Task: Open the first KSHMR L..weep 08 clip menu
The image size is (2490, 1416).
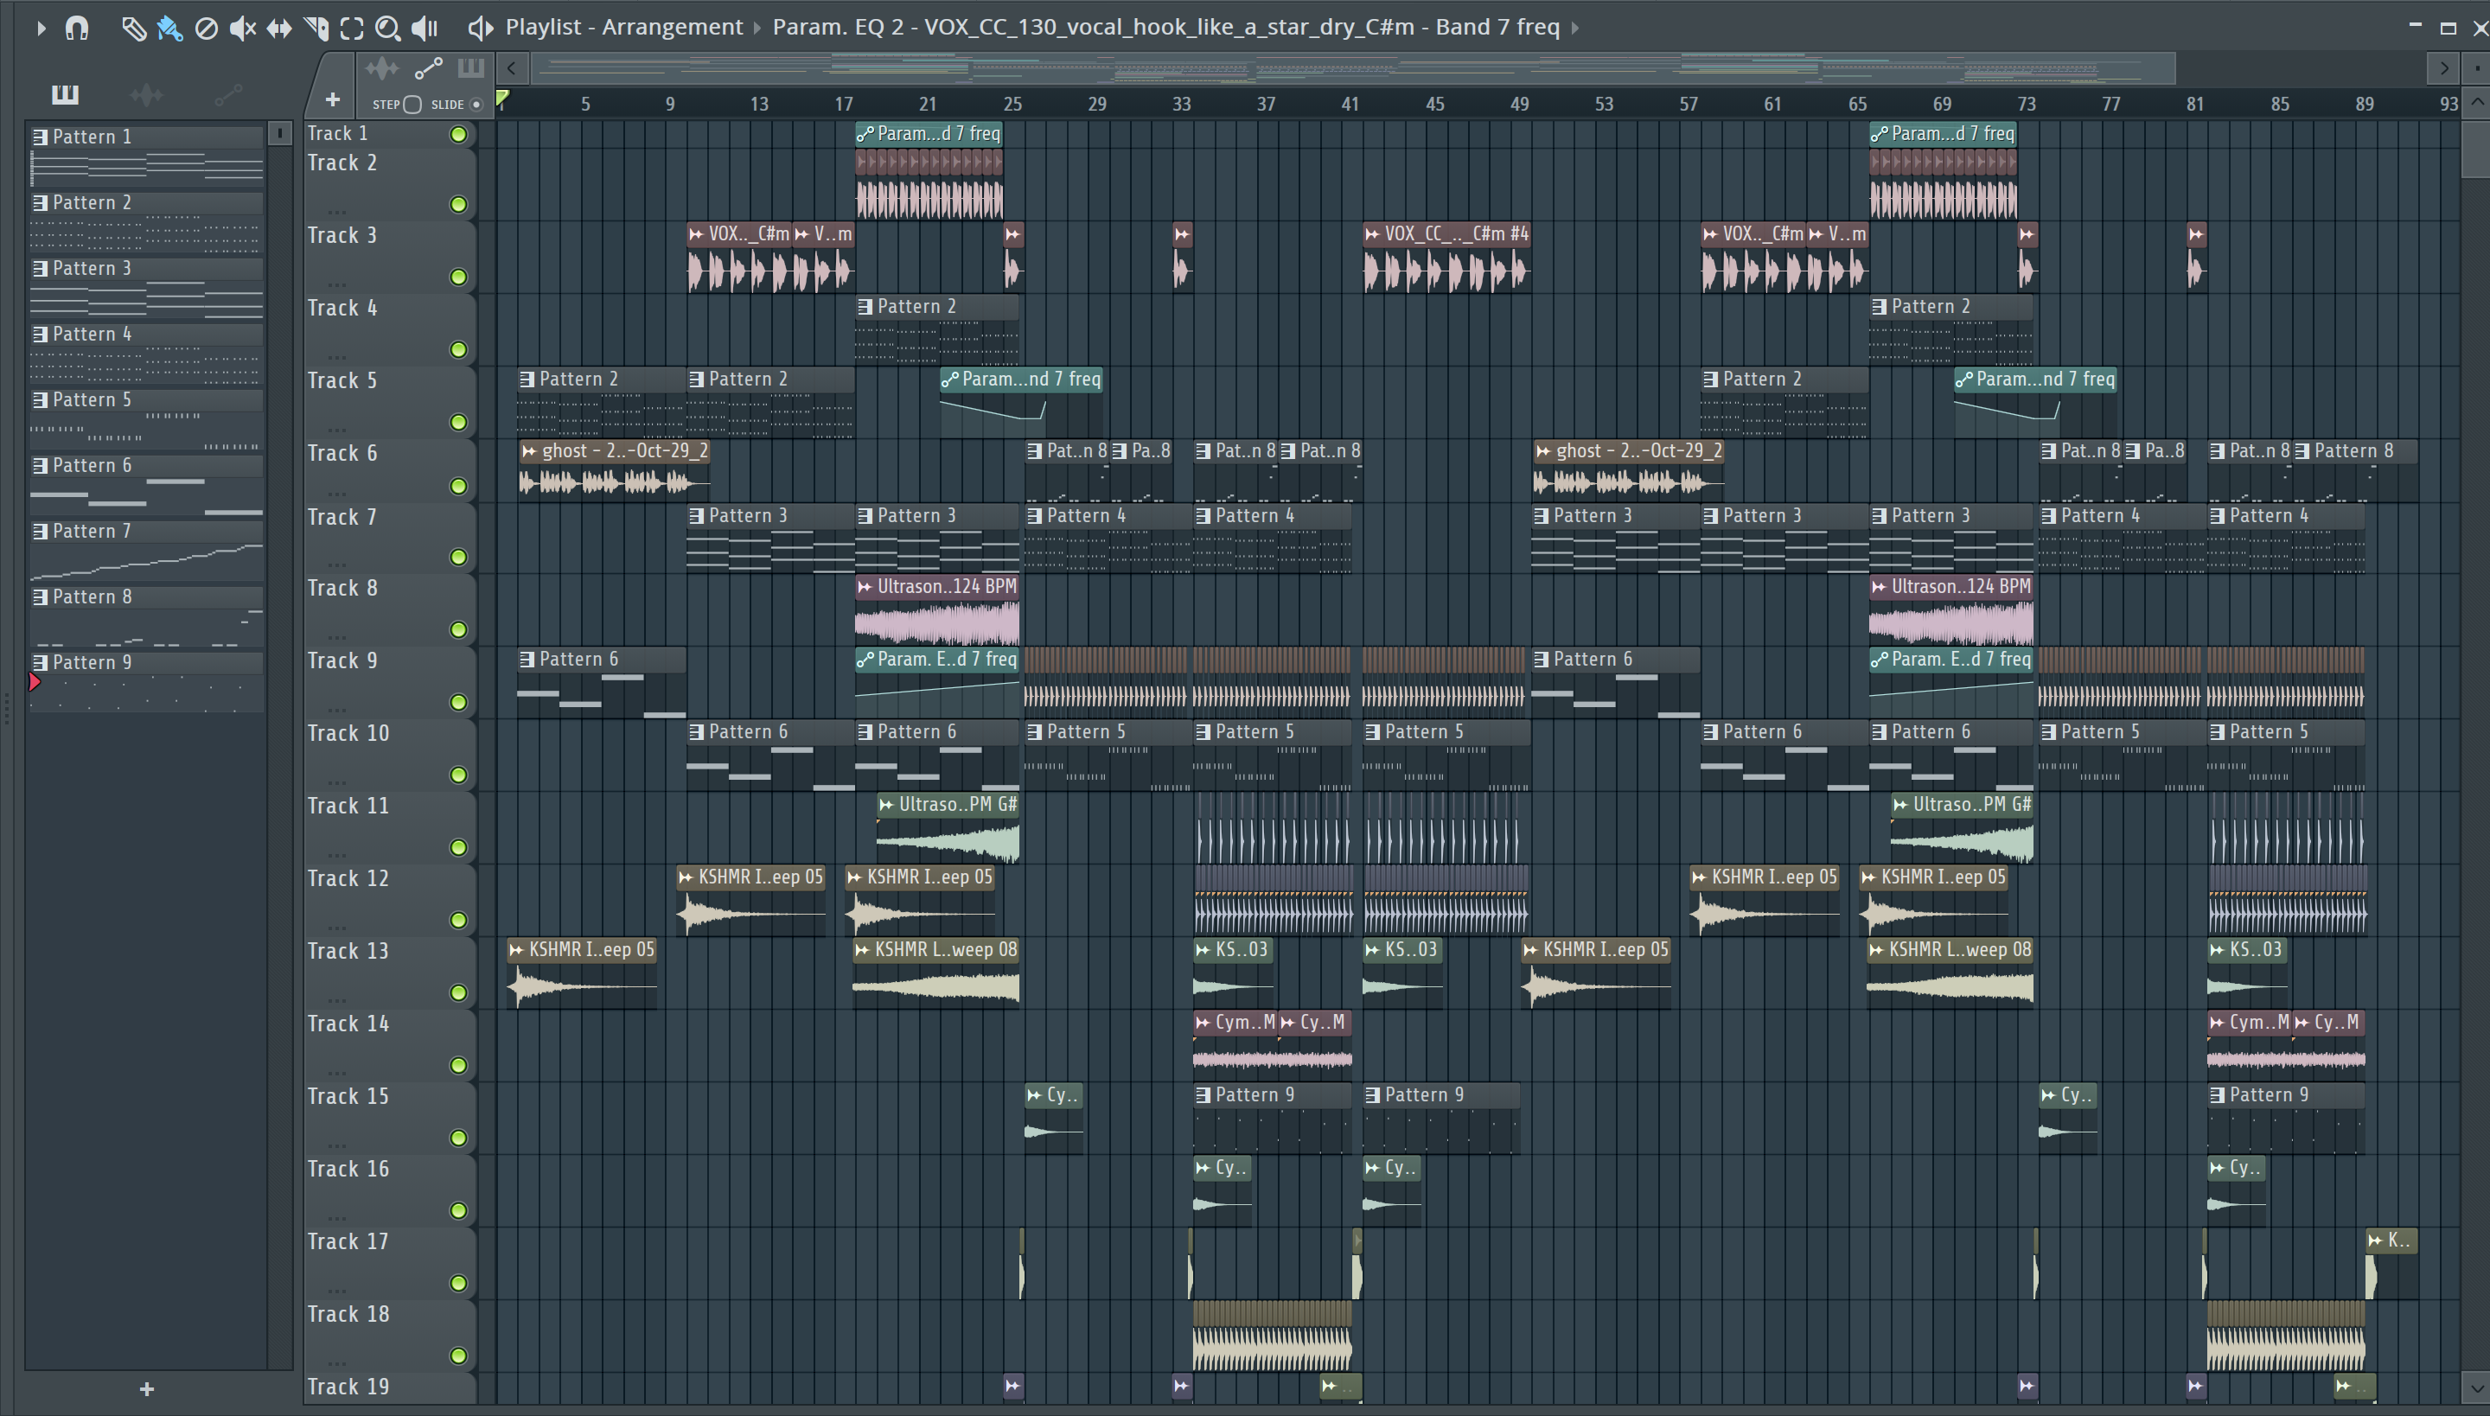Action: pos(862,950)
